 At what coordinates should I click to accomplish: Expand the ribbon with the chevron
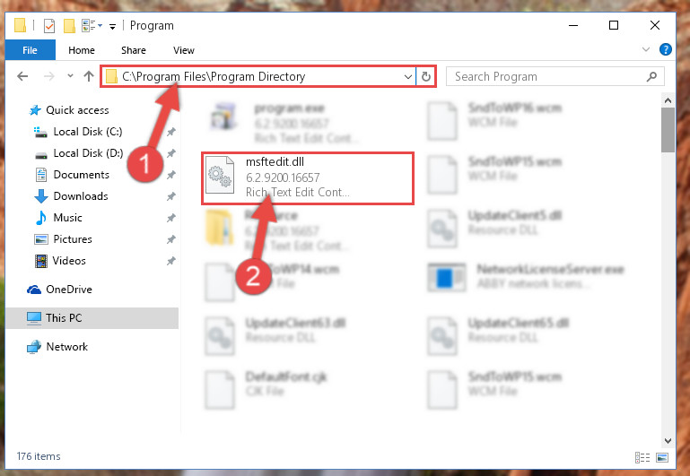(645, 49)
